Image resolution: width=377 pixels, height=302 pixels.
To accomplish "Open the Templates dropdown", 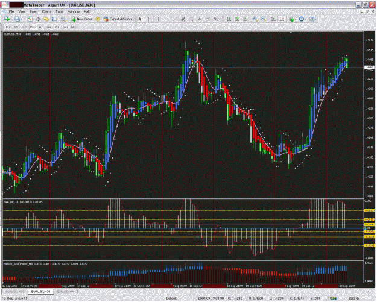I will coord(313,19).
